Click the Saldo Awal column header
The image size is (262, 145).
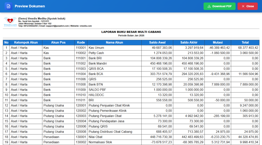click(157, 43)
